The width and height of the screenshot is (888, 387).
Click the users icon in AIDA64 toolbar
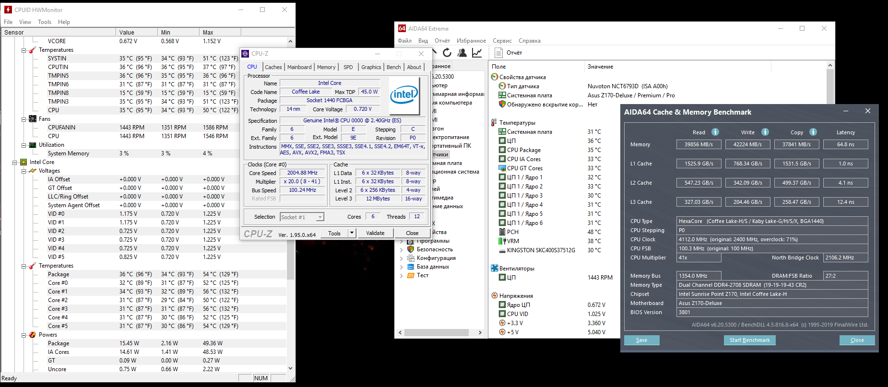click(462, 53)
